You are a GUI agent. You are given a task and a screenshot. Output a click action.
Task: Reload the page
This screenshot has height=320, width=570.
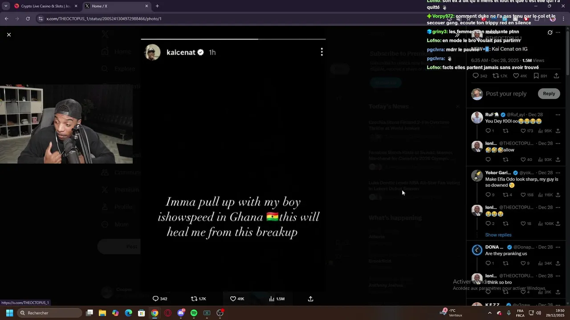[x=28, y=19]
